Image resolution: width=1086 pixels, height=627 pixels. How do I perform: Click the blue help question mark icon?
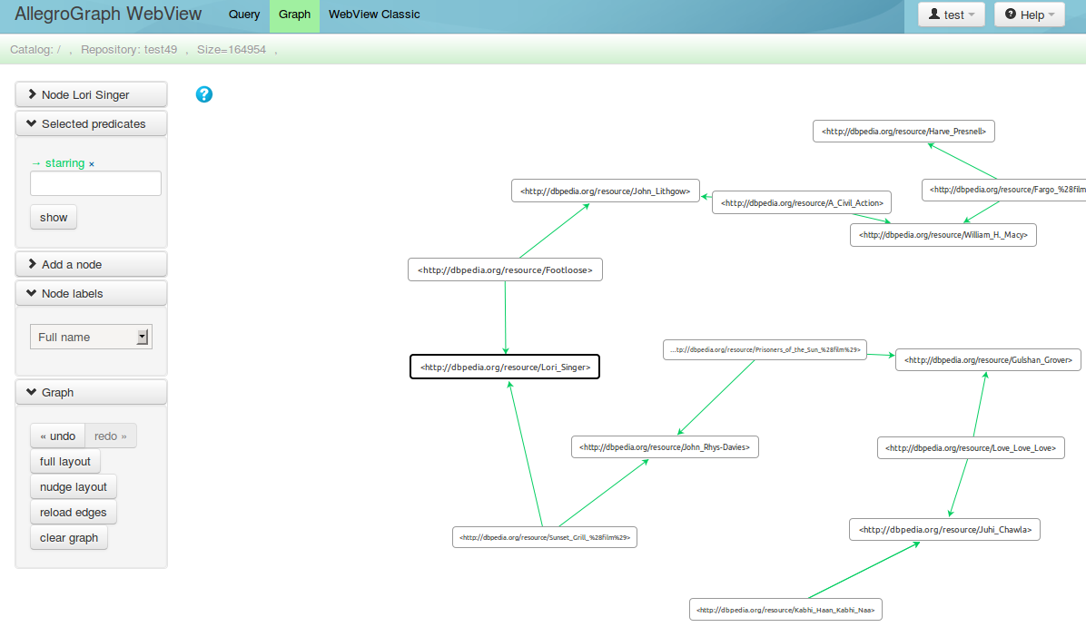pos(204,94)
